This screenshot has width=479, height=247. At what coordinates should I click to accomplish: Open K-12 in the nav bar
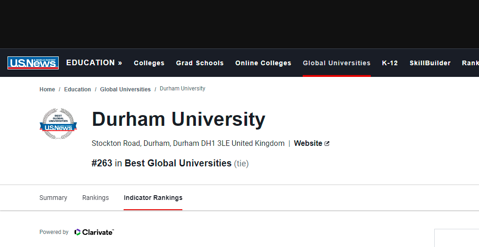tap(390, 63)
